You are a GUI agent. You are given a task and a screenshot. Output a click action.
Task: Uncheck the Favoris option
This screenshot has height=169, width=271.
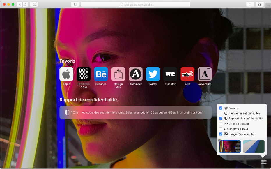tap(221, 108)
